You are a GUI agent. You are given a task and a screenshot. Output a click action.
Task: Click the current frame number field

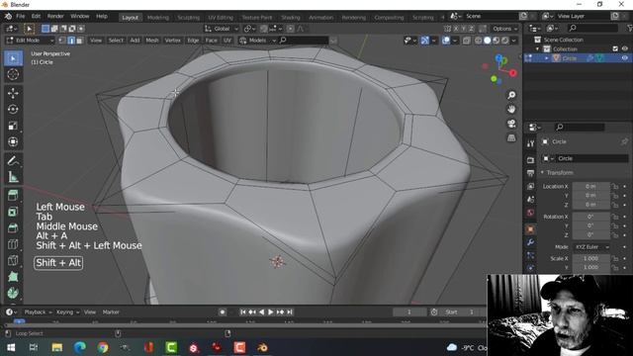[408, 312]
